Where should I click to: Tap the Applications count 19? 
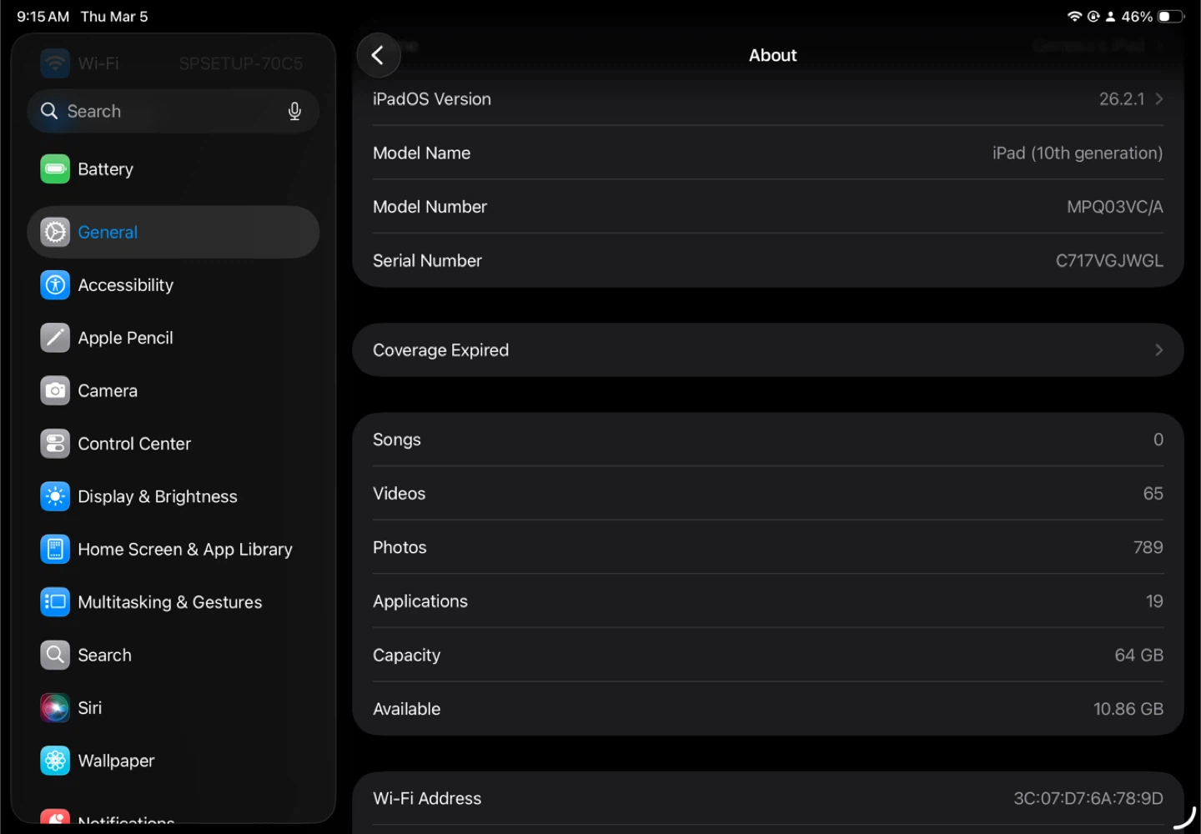click(x=1155, y=601)
